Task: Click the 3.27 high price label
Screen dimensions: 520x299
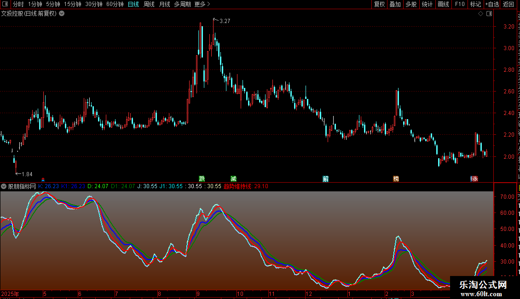Action: tap(225, 21)
